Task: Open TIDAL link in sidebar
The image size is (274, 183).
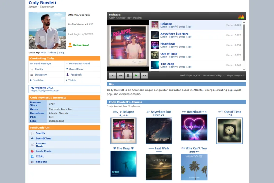Action: click(x=40, y=156)
